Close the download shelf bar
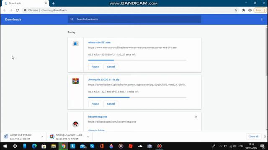Image resolution: width=268 pixels, height=150 pixels. coord(265,137)
